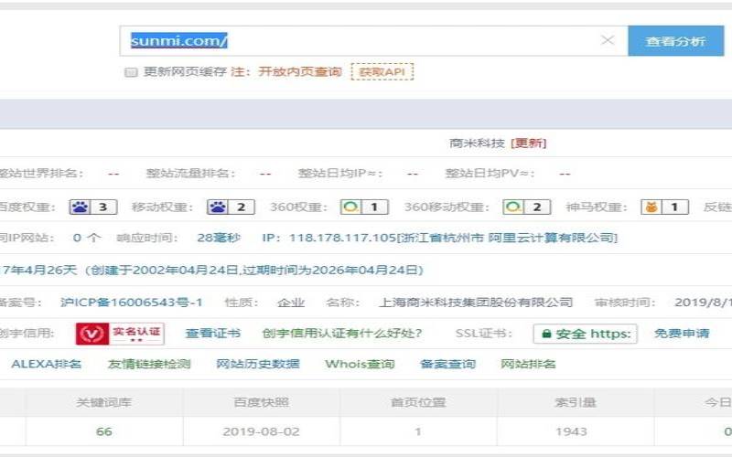732x457 pixels.
Task: Open 创宇信用认证有什么好处? link
Action: (342, 334)
